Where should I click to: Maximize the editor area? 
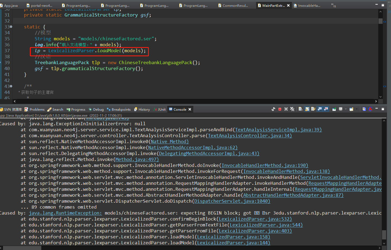point(383,5)
